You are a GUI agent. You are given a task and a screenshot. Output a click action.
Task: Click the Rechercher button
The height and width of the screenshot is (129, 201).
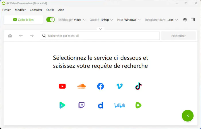pyautogui.click(x=178, y=36)
